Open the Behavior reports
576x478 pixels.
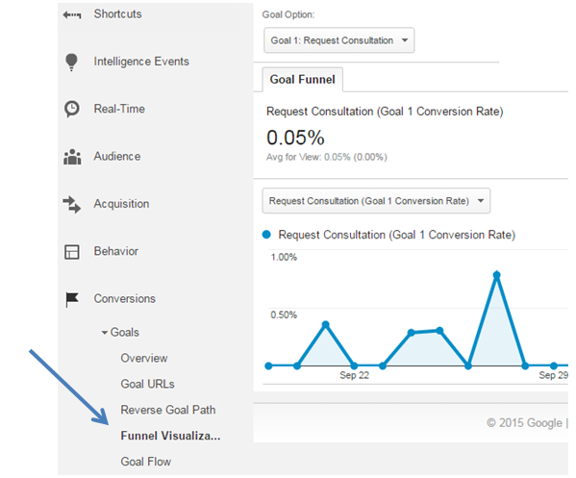116,251
